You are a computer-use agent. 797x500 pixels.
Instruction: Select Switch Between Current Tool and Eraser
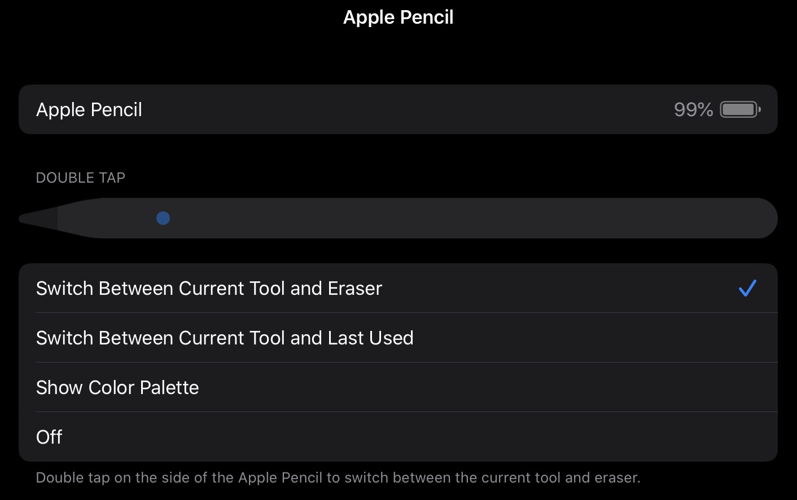[209, 289]
